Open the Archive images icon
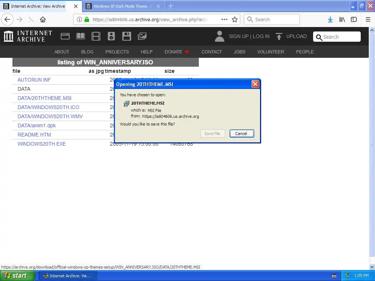 (x=142, y=36)
